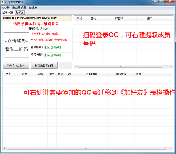This screenshot has width=176, height=154.
Task: Open the QQ群 menu
Action: pos(6,8)
